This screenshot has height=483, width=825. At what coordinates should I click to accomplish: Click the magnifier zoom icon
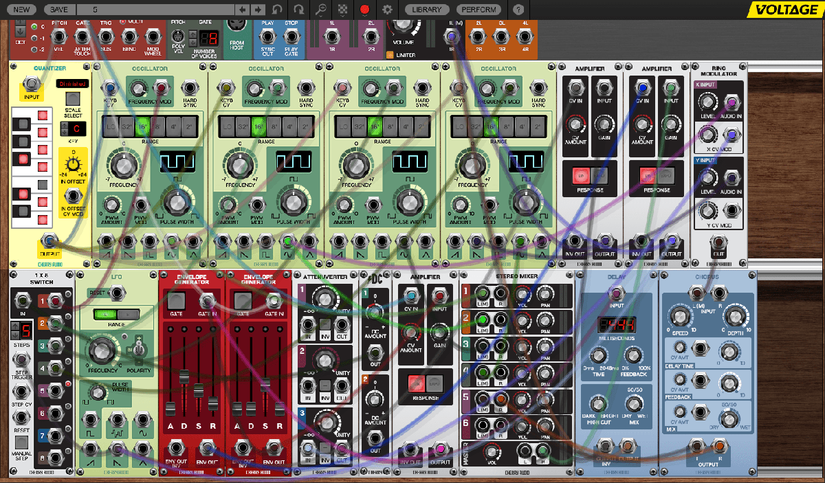(x=320, y=10)
